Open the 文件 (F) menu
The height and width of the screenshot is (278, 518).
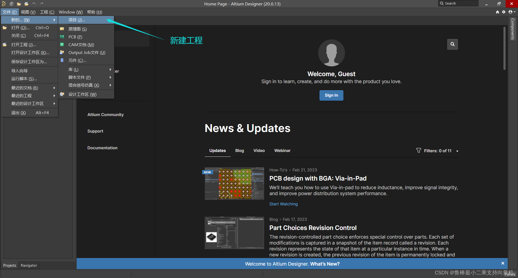pyautogui.click(x=10, y=12)
